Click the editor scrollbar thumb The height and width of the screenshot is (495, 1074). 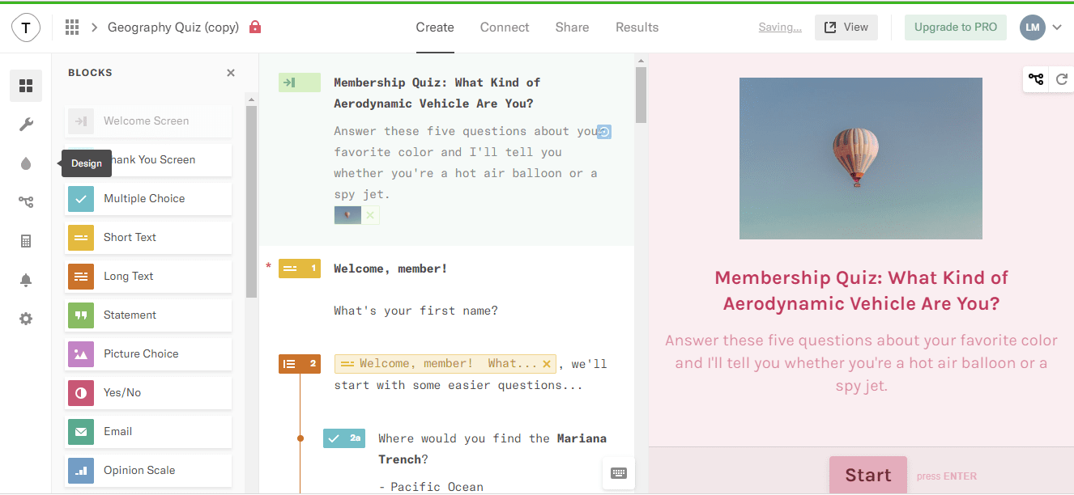click(641, 95)
